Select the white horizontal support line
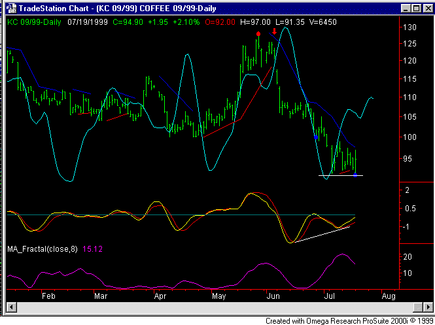This screenshot has width=435, height=325. pos(337,175)
